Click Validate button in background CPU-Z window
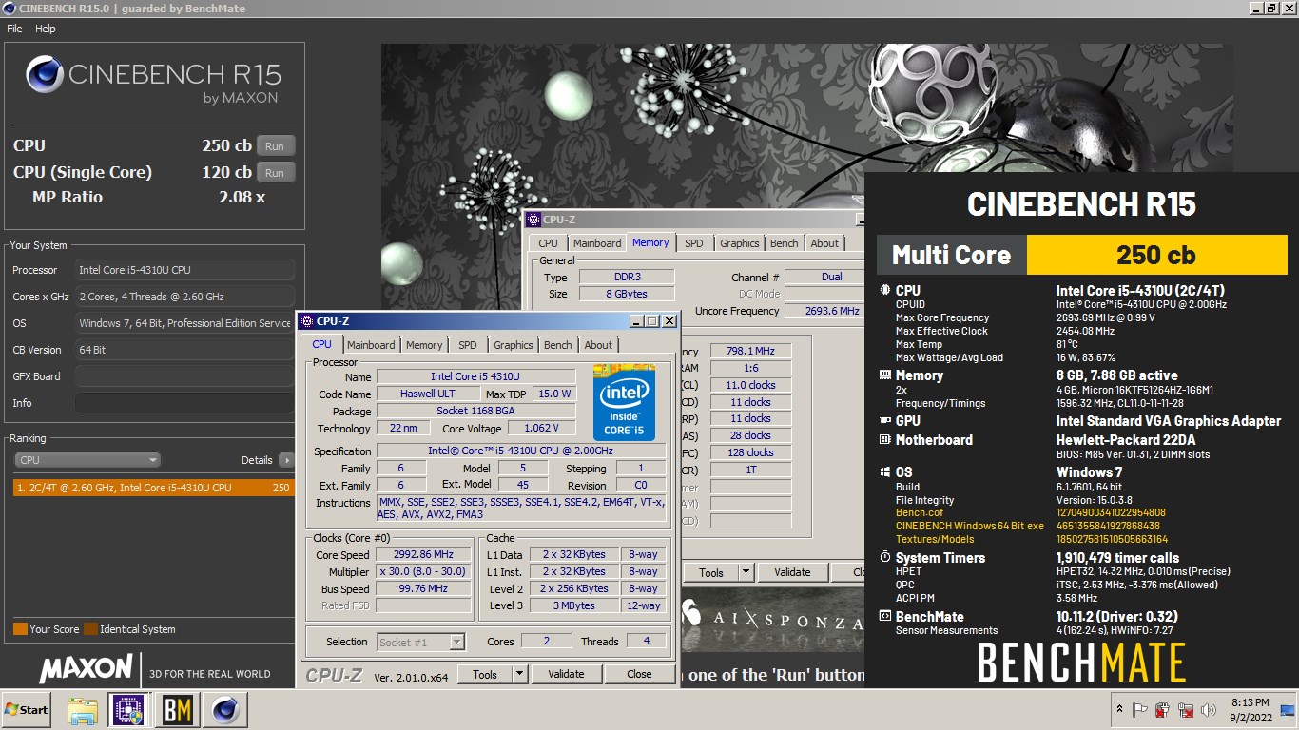This screenshot has height=730, width=1299. (792, 572)
